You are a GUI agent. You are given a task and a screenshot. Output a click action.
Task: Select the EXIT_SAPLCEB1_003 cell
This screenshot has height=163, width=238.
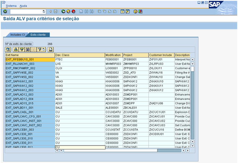30,130
